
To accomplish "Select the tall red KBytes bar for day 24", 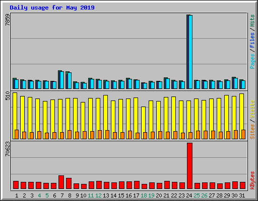I will pyautogui.click(x=189, y=166).
